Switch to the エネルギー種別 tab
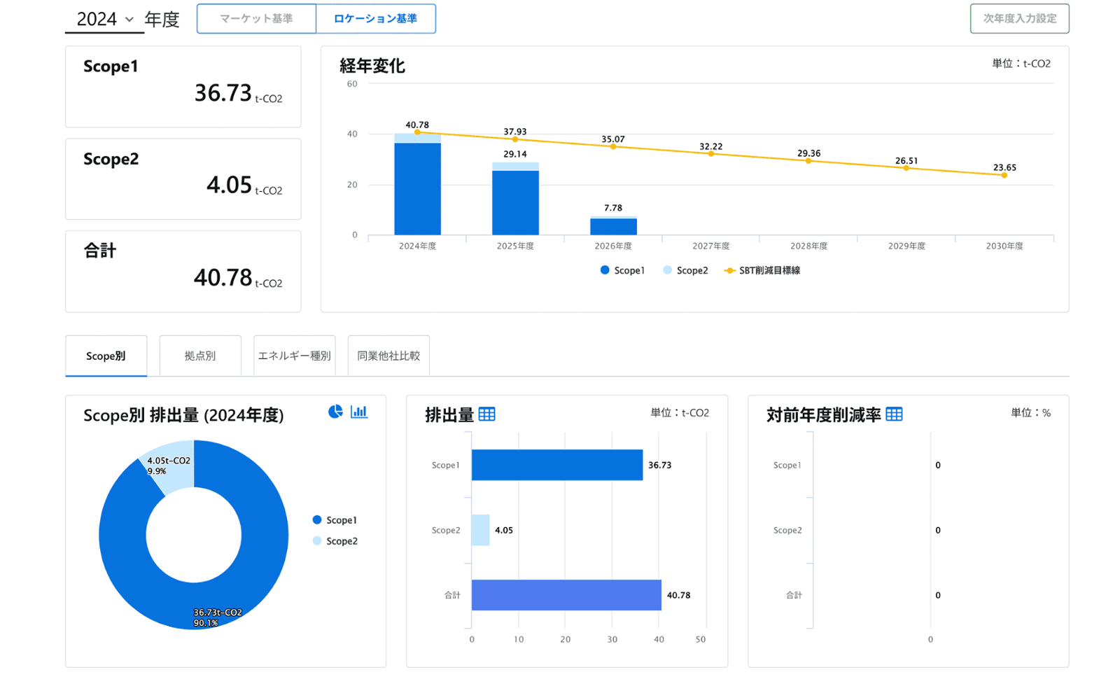This screenshot has width=1120, height=691. click(x=294, y=356)
